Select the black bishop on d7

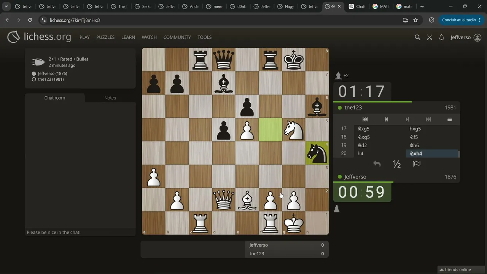(224, 83)
